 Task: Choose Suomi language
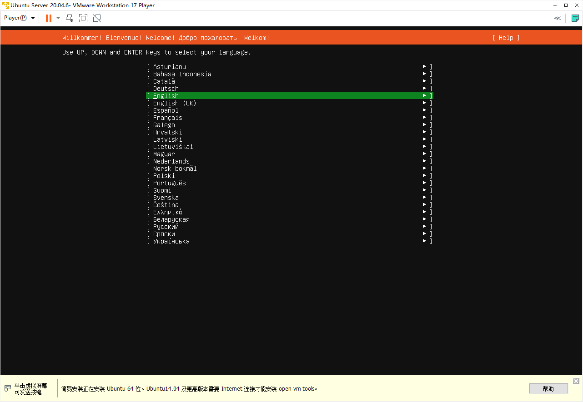coord(290,190)
